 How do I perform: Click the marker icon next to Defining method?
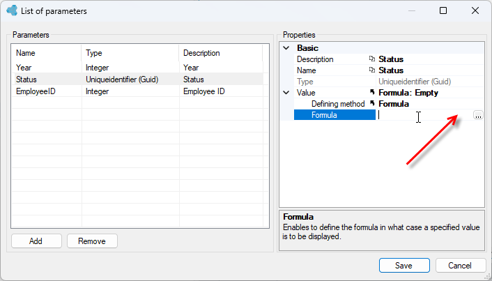click(x=372, y=103)
